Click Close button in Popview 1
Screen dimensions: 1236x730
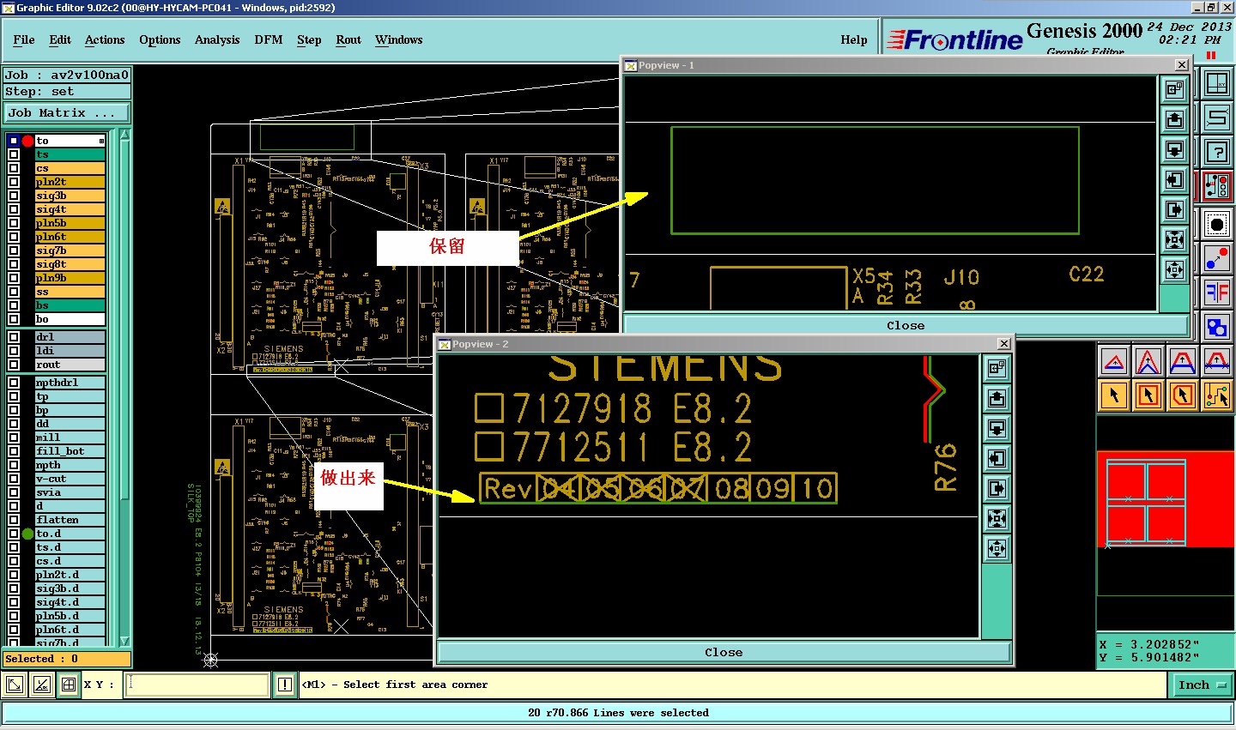(x=906, y=325)
